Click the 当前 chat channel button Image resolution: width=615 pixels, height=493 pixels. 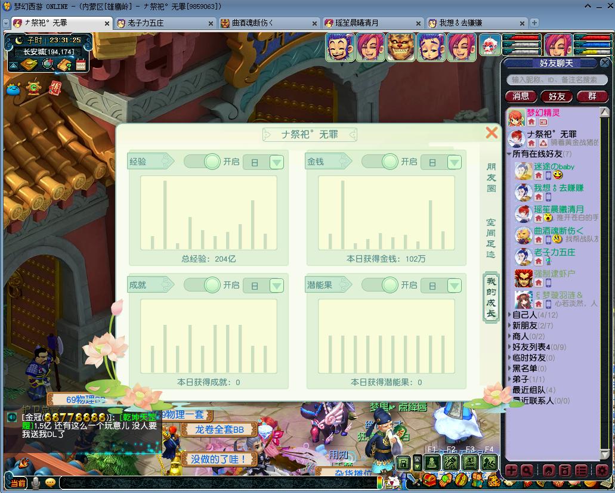(x=18, y=483)
